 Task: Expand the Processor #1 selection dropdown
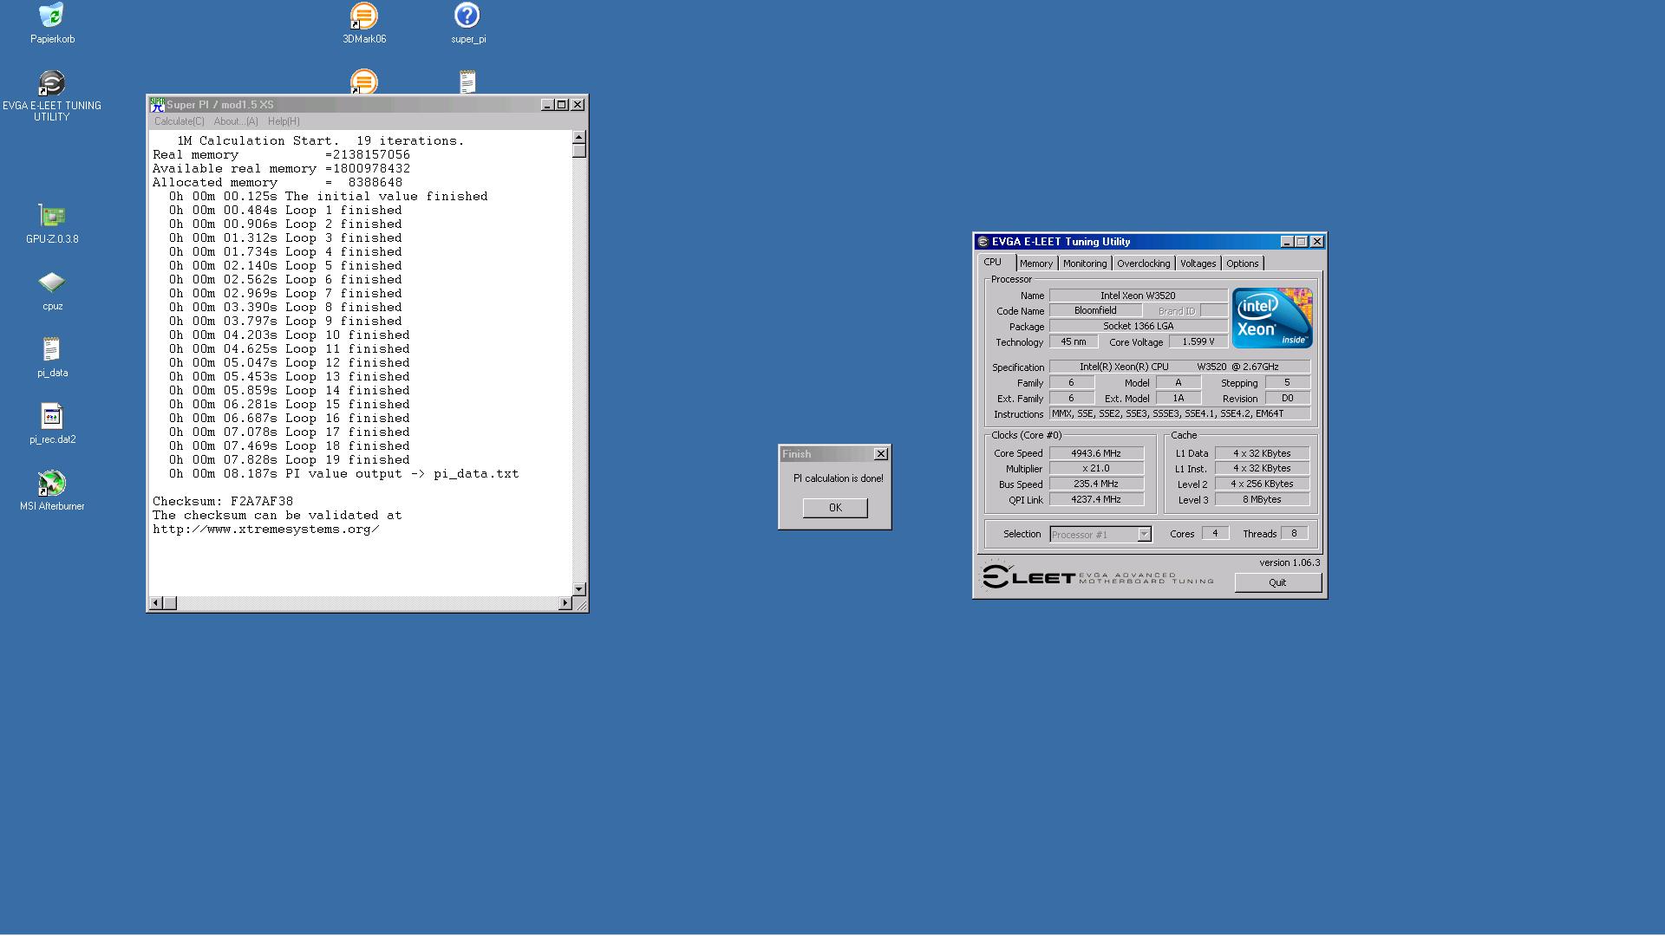pyautogui.click(x=1144, y=535)
